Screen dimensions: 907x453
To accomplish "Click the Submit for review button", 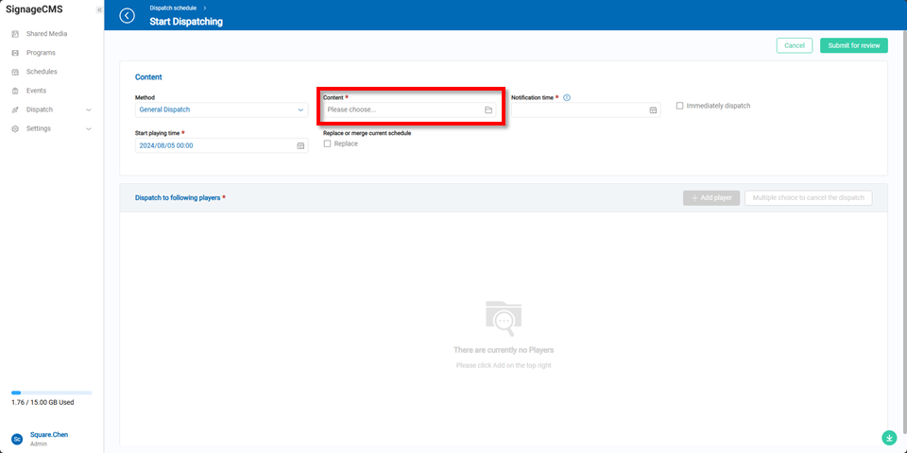I will click(x=853, y=45).
